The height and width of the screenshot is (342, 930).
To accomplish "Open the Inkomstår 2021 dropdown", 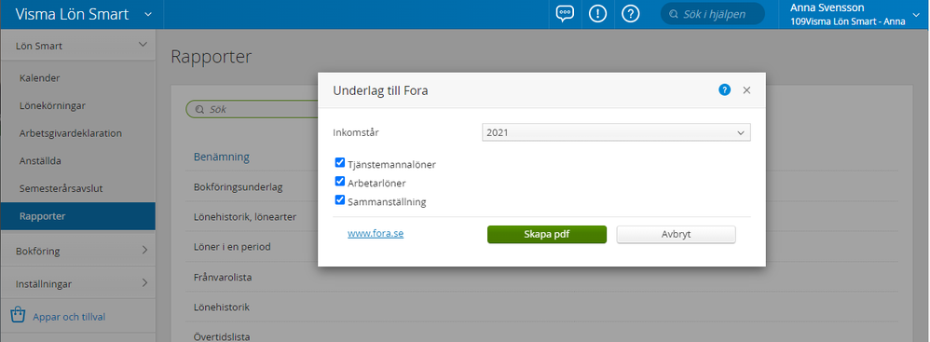I will point(616,132).
